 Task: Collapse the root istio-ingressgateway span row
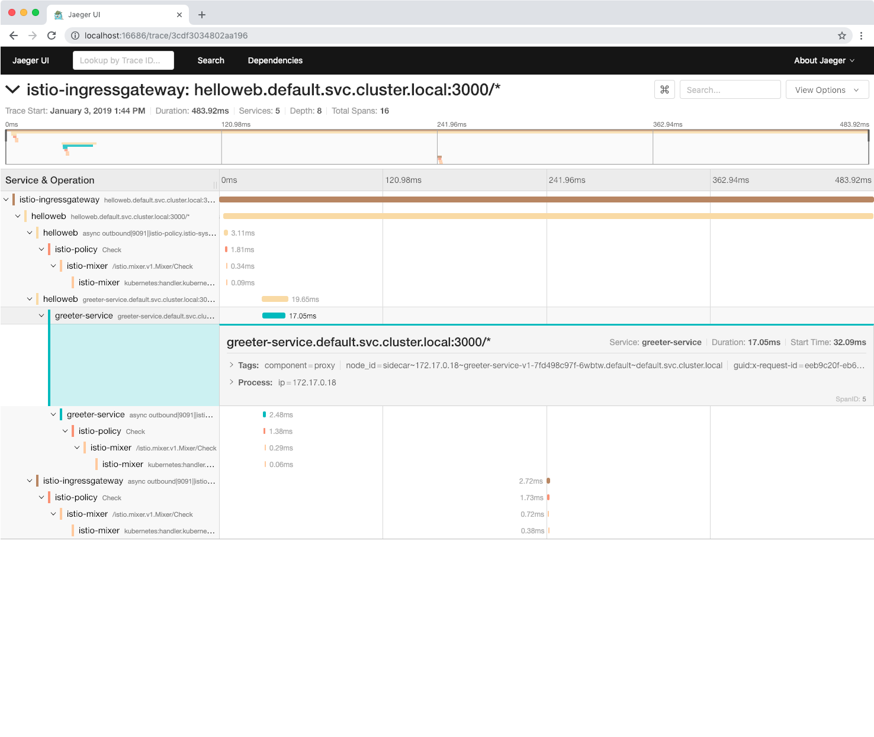(x=6, y=199)
